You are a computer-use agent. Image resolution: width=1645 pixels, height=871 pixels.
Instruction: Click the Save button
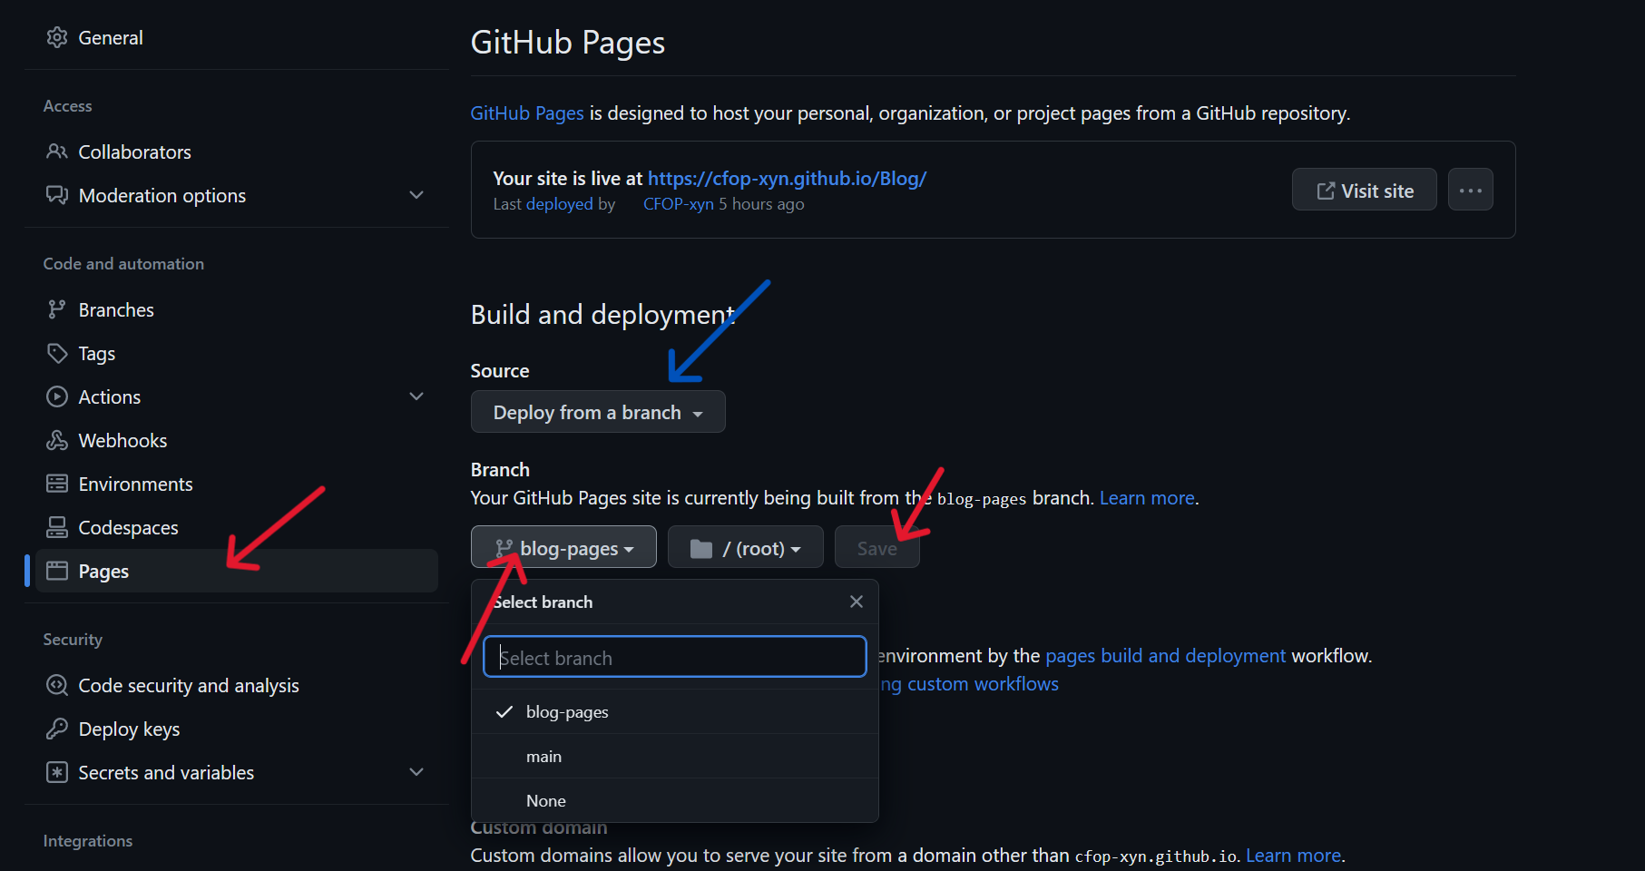(876, 547)
